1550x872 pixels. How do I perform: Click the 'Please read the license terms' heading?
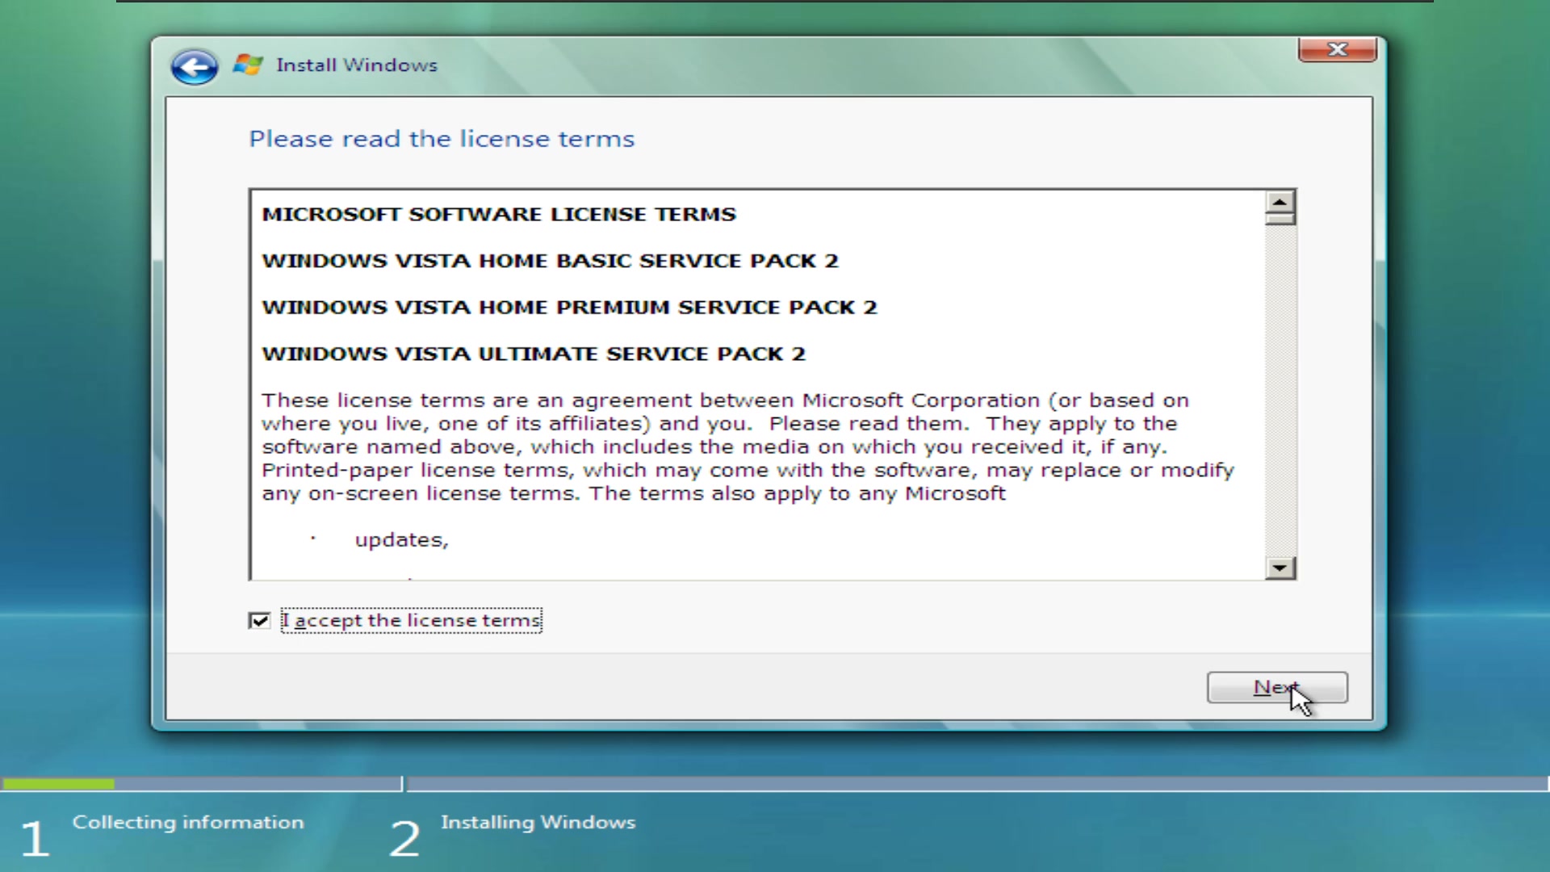click(x=442, y=139)
